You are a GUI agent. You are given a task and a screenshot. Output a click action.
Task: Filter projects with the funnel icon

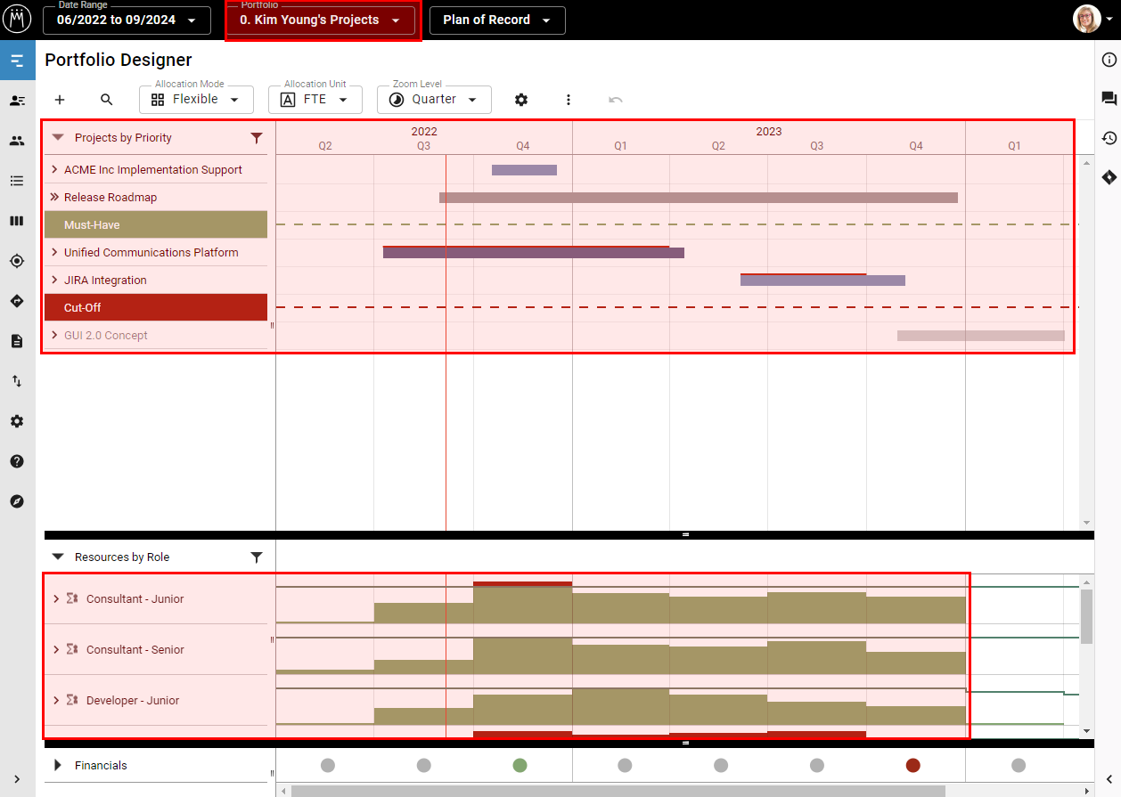(x=257, y=138)
